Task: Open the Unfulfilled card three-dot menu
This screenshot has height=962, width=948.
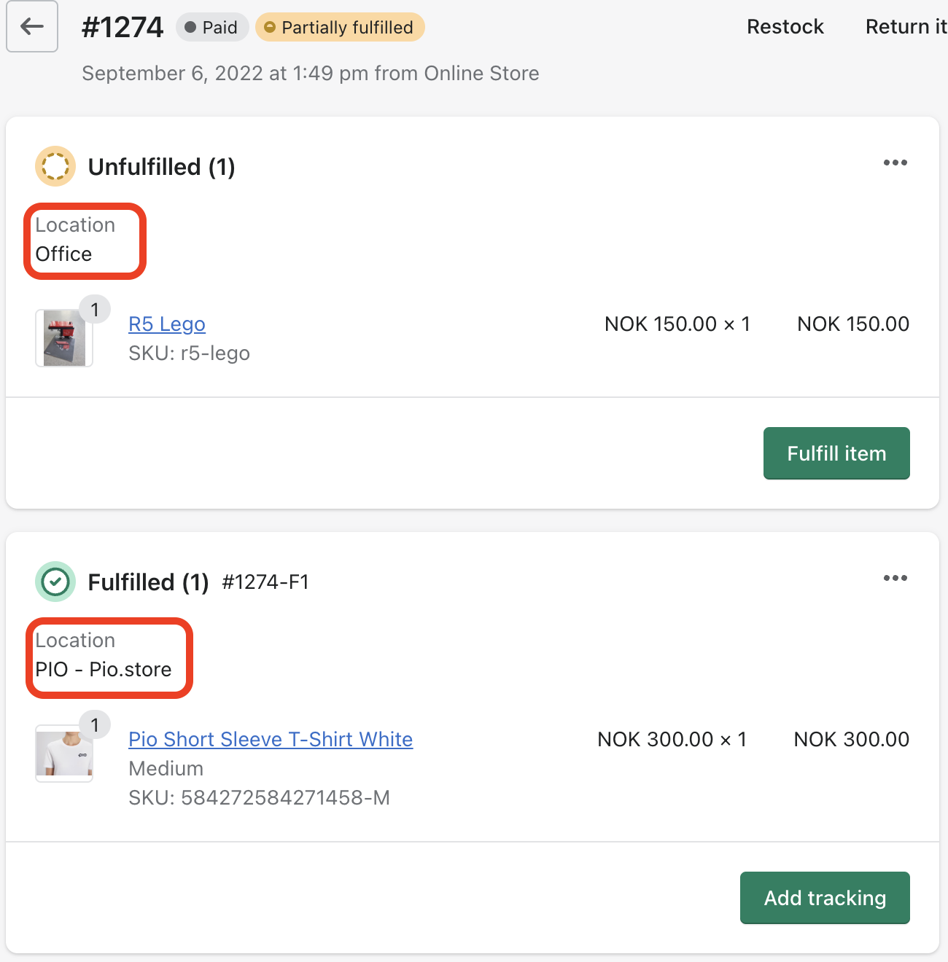Action: (895, 163)
